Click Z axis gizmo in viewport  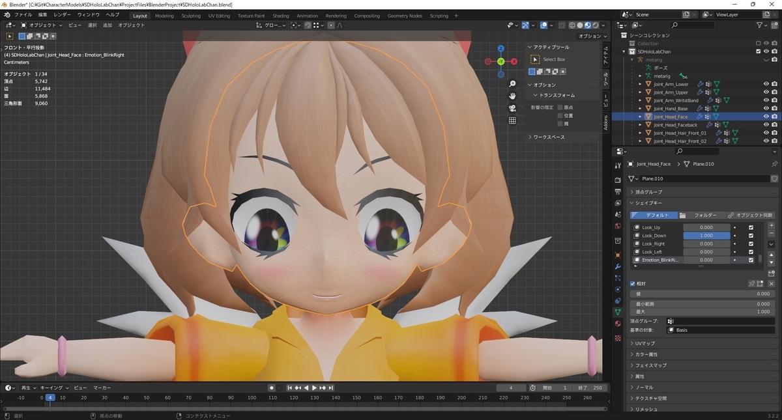(500, 49)
